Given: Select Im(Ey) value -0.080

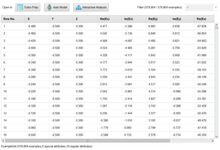Looking at the screenshot, I should (x=177, y=91).
